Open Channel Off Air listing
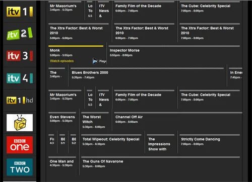The image size is (252, 182). click(x=178, y=121)
